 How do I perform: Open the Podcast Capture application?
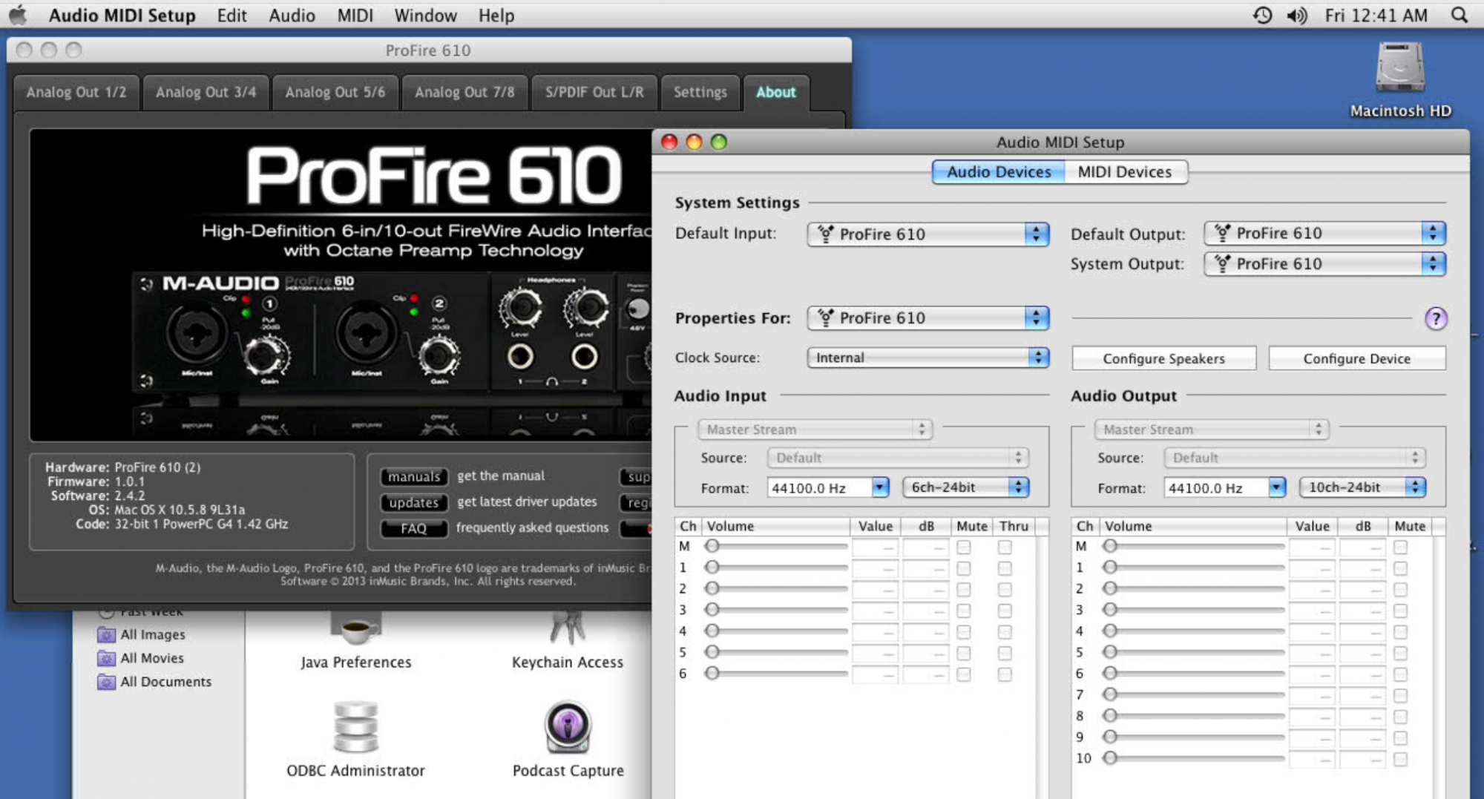click(568, 739)
